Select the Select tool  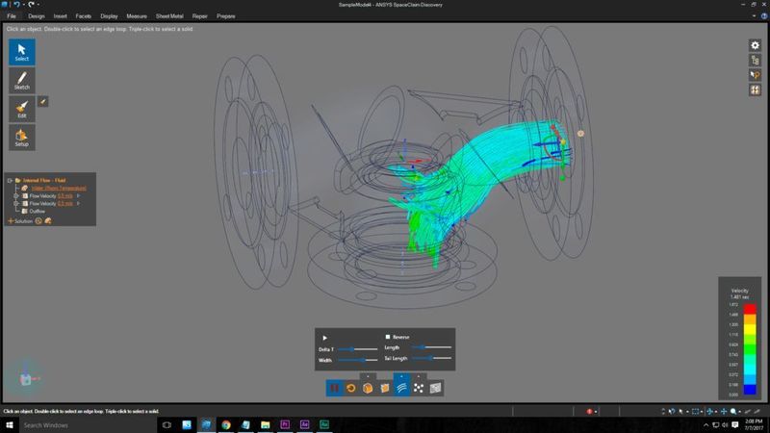pos(21,52)
